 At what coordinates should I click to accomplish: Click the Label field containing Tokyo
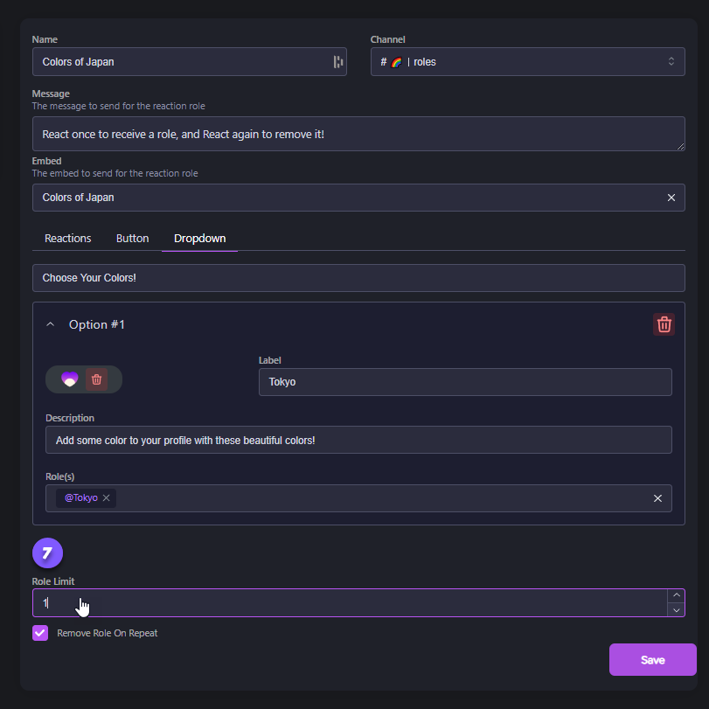point(464,382)
